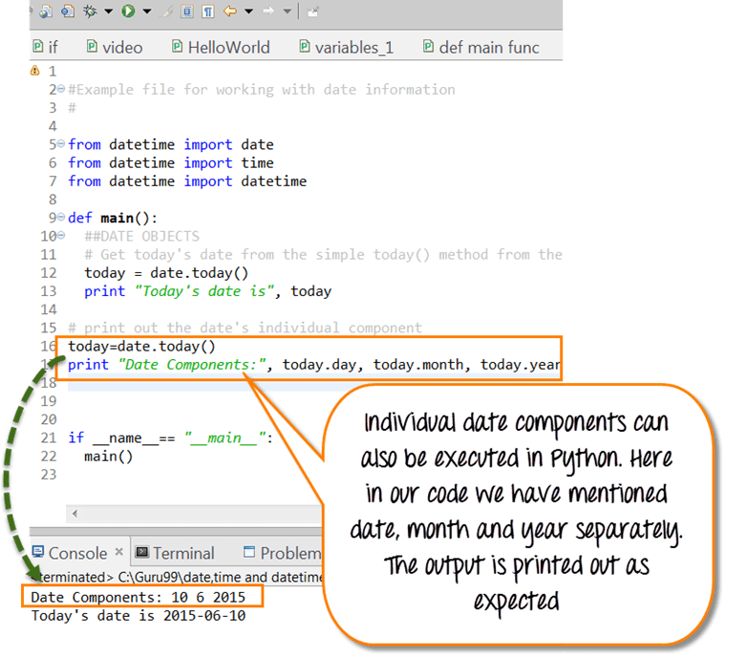Screen dimensions: 747x658
Task: Click the 'Today's date is' print statement
Action: [x=207, y=291]
